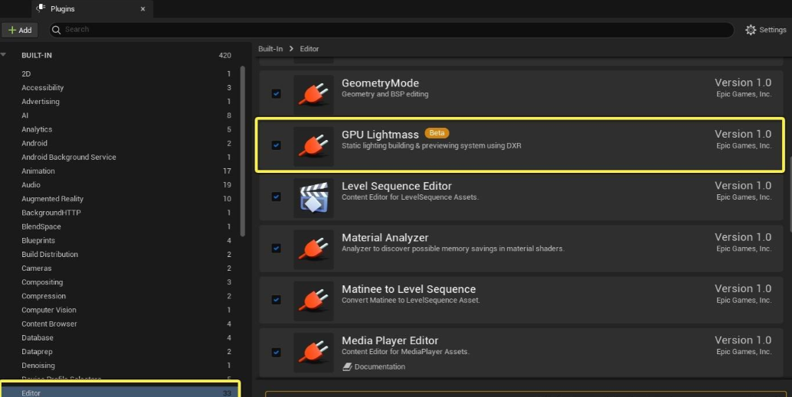Select the Blueprints plugin category
The image size is (792, 397).
coord(38,240)
